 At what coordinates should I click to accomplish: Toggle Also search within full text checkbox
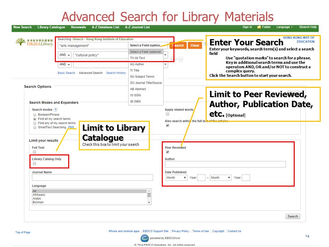168,126
